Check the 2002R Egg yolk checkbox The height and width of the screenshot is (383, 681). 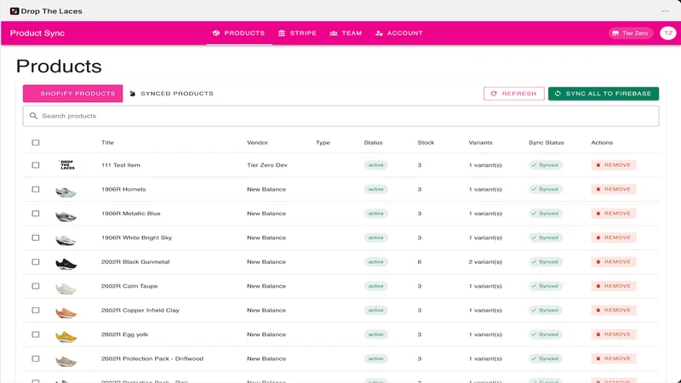point(36,334)
